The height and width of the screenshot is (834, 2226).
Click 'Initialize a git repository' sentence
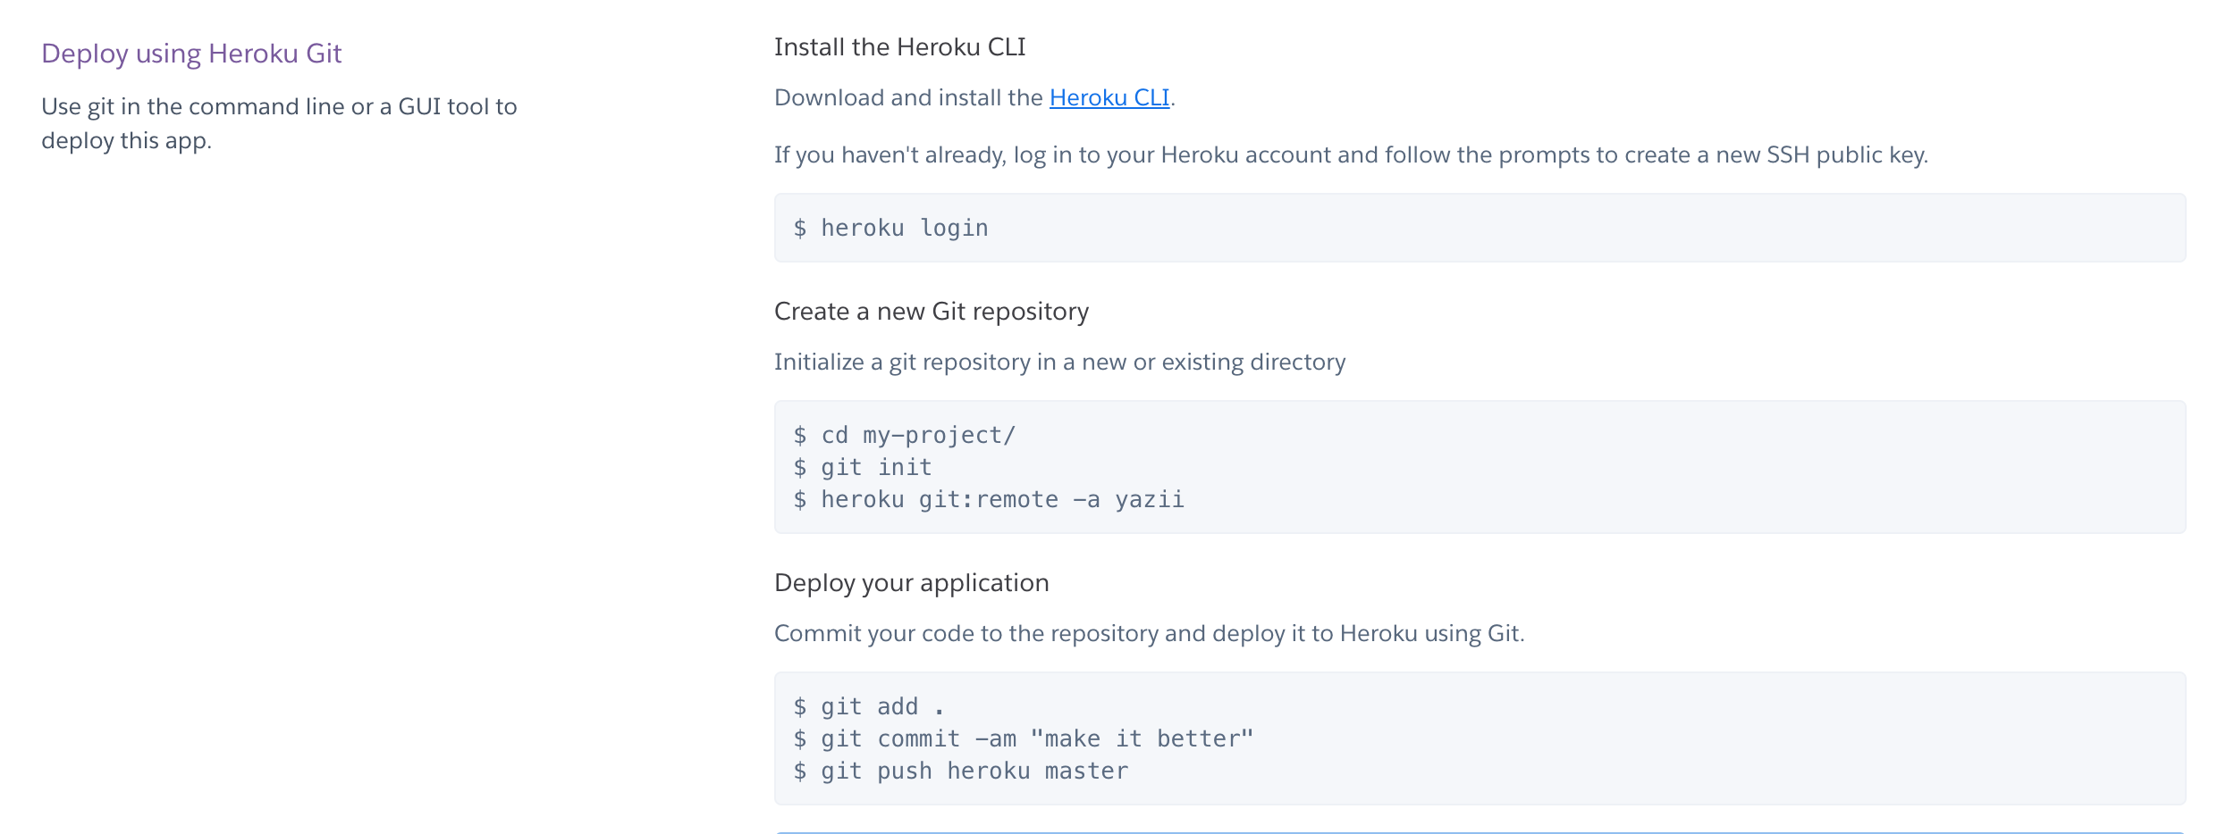pos(1059,363)
